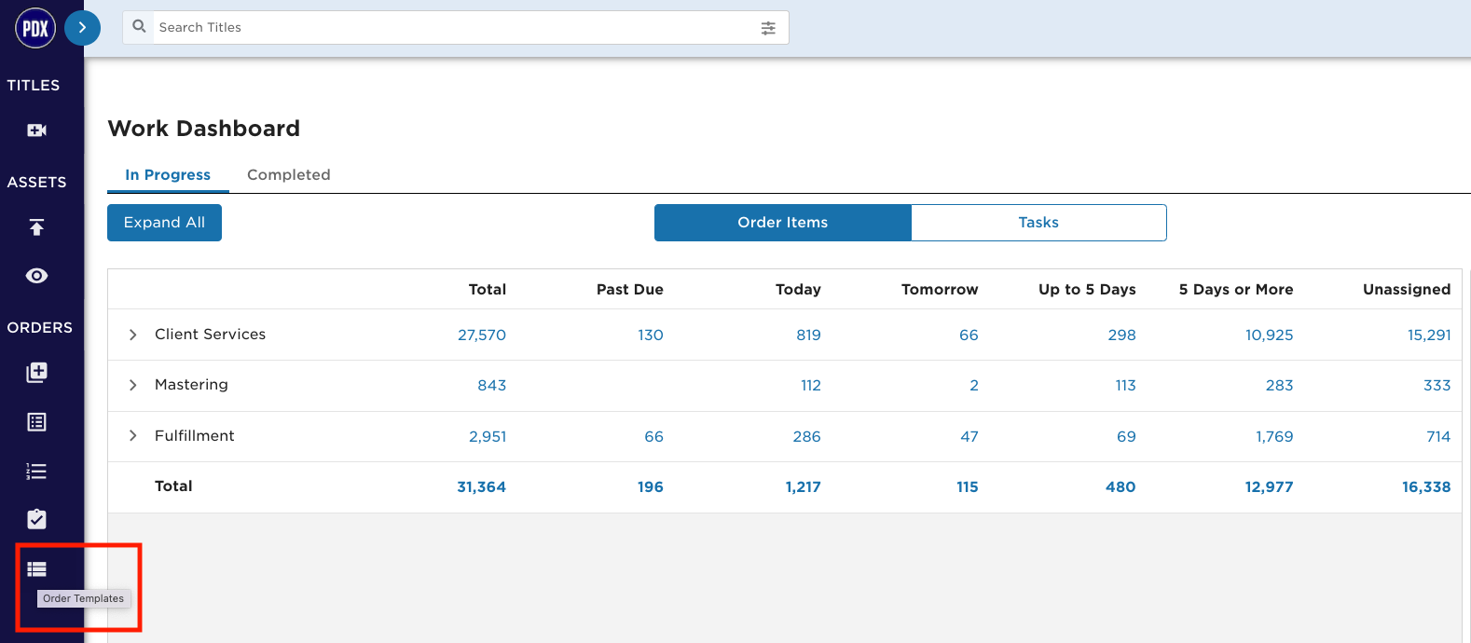Expand the Mastering row
This screenshot has height=643, width=1471.
coord(132,385)
